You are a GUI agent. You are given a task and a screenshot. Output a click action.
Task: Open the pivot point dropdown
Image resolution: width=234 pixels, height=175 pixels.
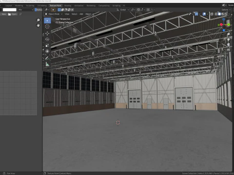click(x=133, y=10)
